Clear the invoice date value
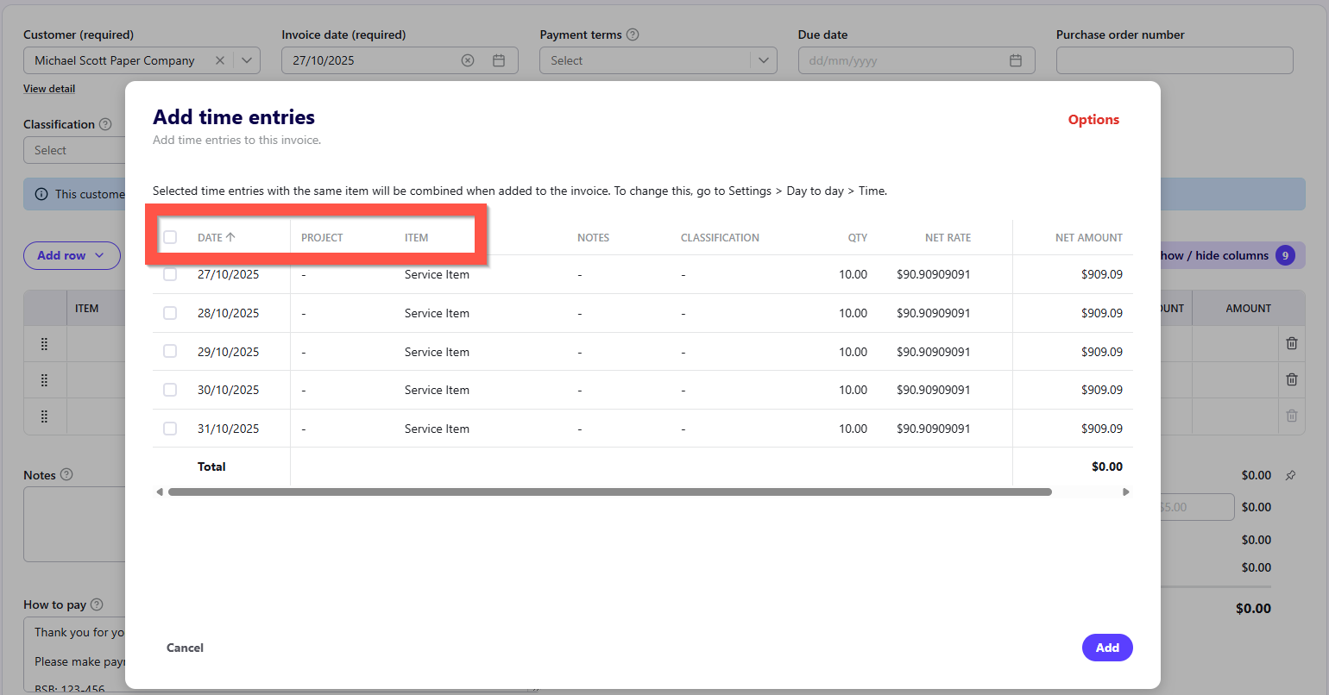Viewport: 1329px width, 695px height. tap(468, 60)
